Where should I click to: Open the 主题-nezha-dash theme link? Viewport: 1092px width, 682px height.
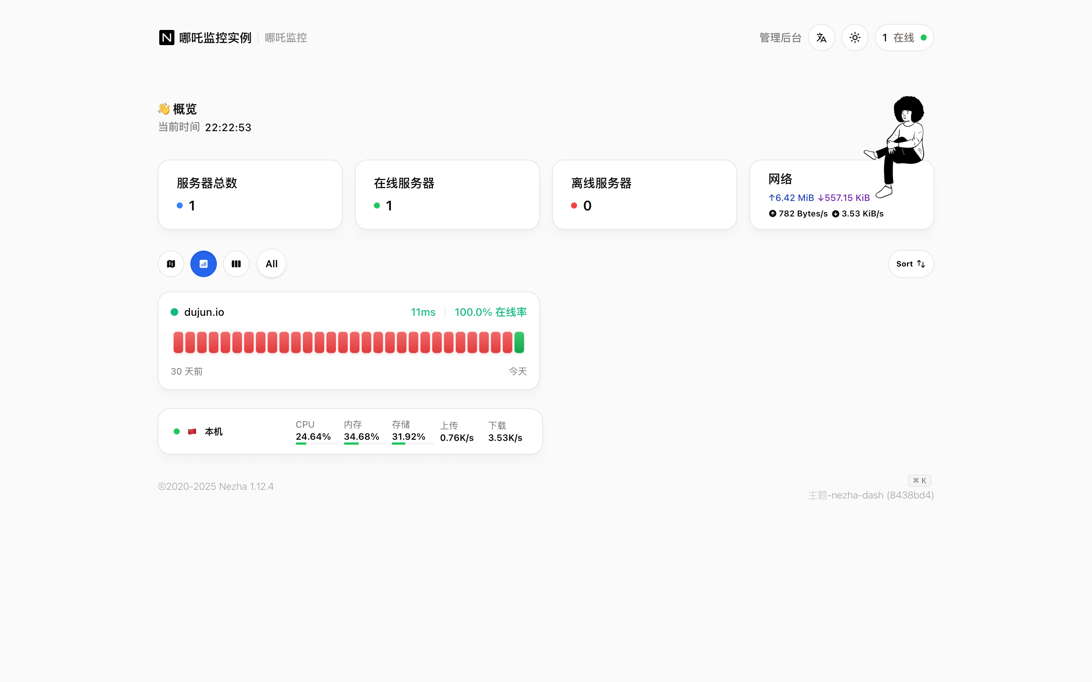871,495
